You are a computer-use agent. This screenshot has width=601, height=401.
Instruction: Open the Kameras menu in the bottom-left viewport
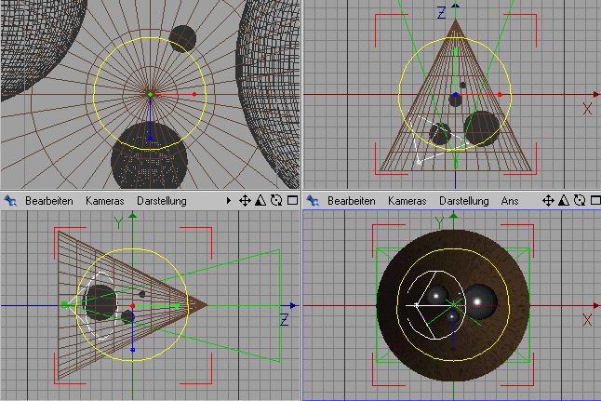(105, 200)
